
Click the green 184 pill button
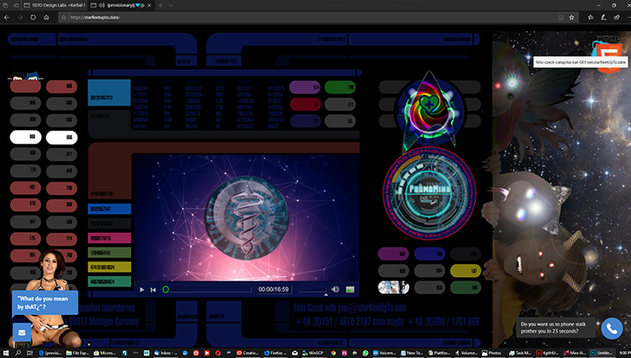click(x=465, y=287)
